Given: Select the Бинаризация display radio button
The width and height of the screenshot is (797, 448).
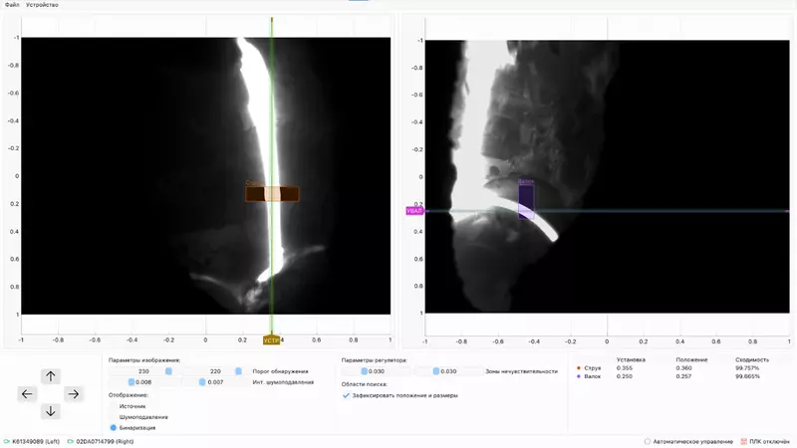Looking at the screenshot, I should (114, 427).
